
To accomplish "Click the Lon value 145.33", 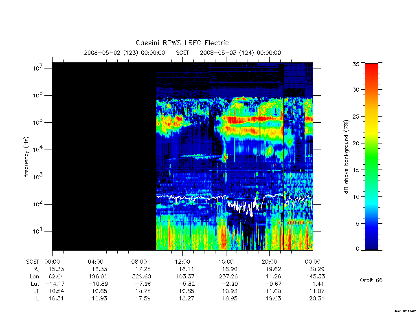I will (x=316, y=277).
